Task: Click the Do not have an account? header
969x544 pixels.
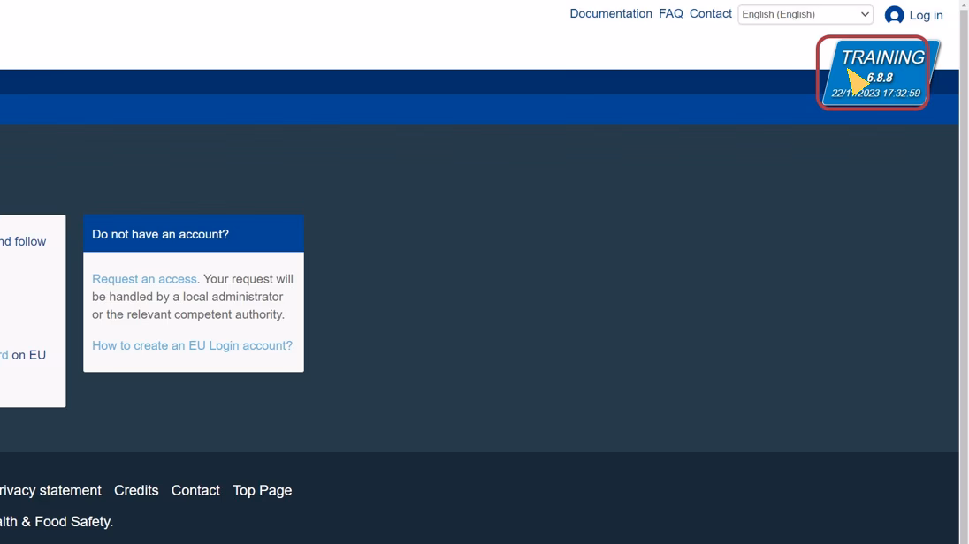Action: tap(160, 234)
